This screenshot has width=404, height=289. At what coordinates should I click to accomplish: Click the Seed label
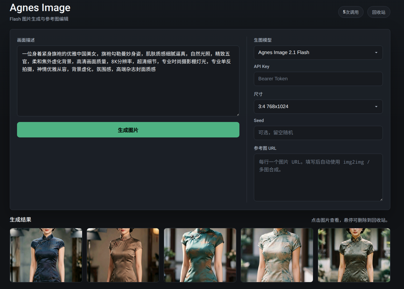(259, 120)
